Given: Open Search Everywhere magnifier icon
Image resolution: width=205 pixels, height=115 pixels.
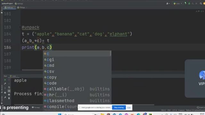Looking at the screenshot, I should (201, 4).
